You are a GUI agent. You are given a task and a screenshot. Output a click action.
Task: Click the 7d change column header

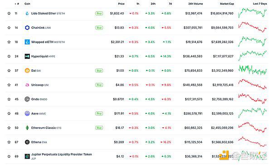170,4
